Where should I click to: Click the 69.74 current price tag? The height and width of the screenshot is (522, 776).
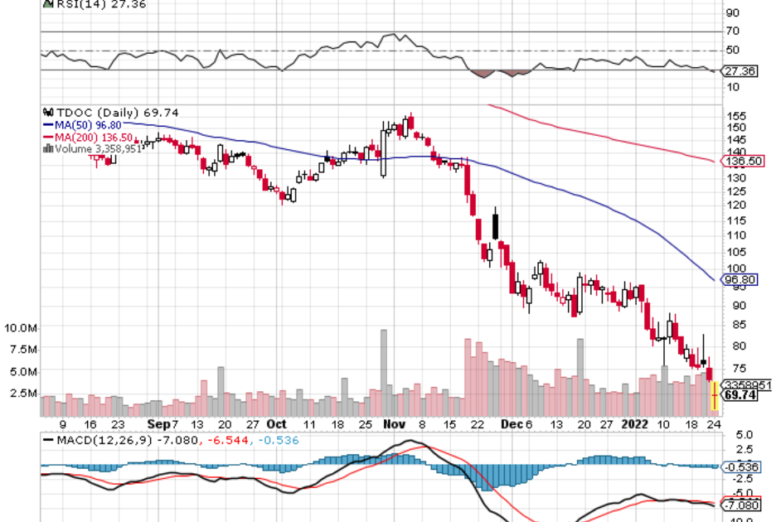coord(740,396)
